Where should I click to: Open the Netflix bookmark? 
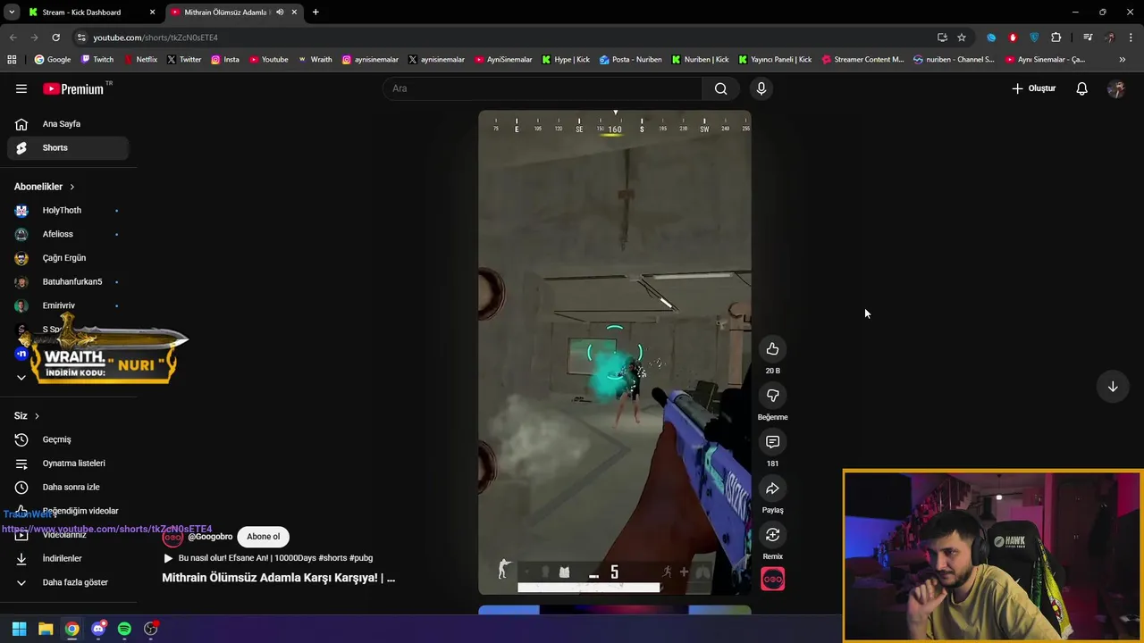coord(140,60)
